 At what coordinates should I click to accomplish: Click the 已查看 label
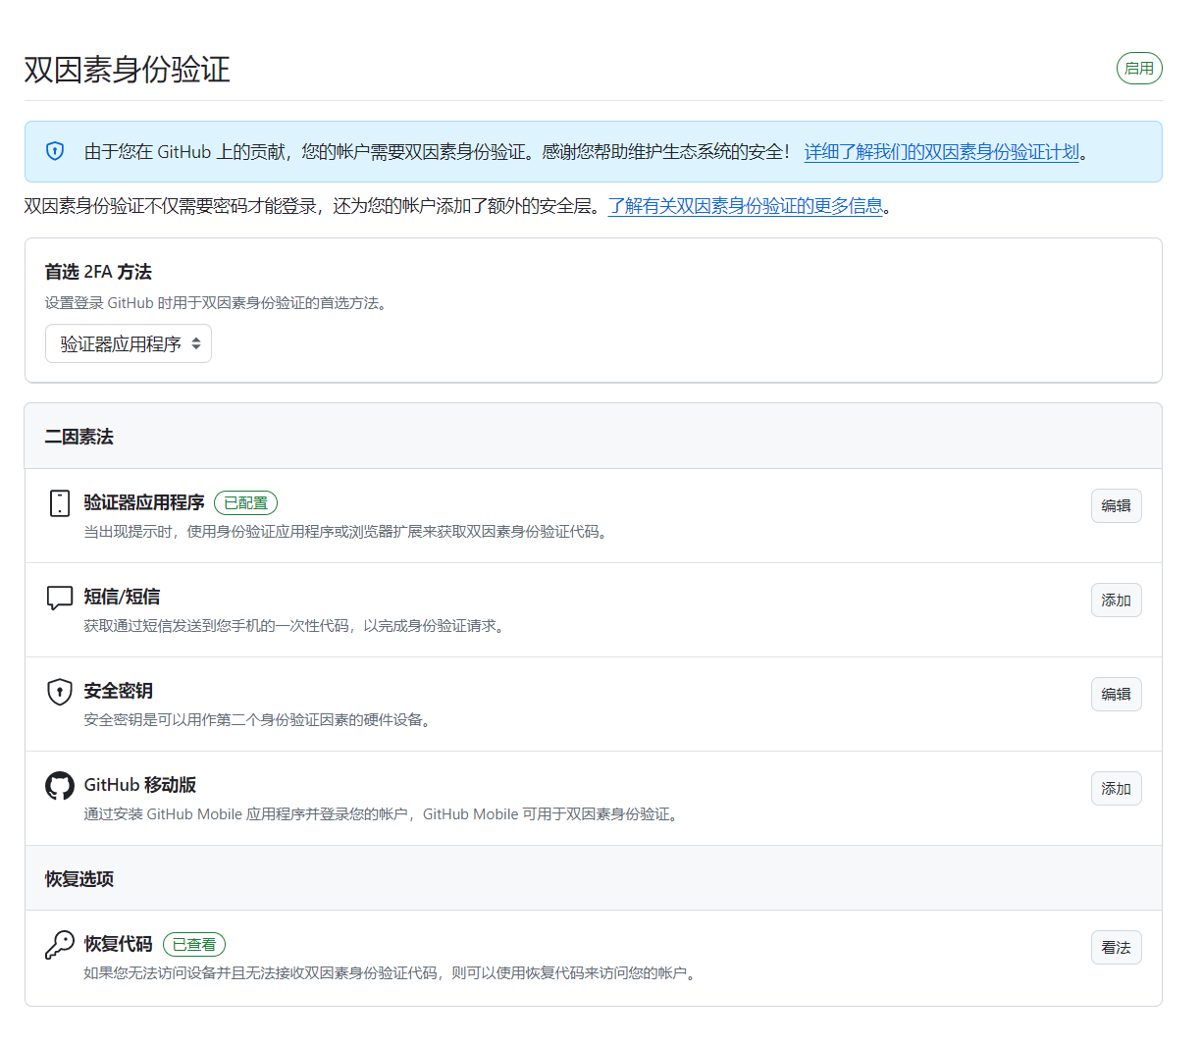point(194,945)
